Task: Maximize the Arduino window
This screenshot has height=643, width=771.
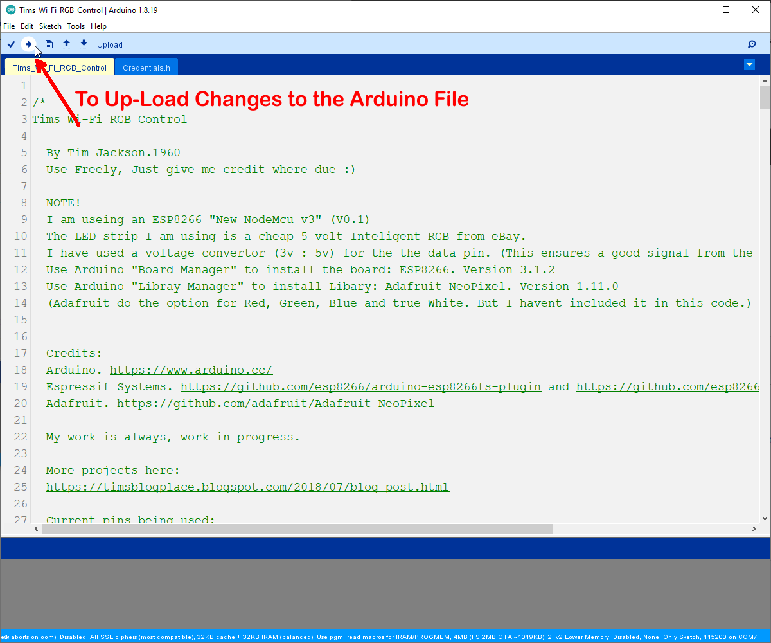Action: click(726, 10)
